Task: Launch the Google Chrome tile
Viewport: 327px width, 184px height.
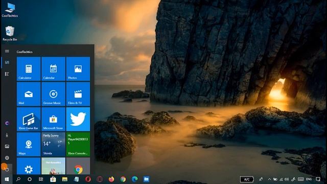Action: [78, 166]
